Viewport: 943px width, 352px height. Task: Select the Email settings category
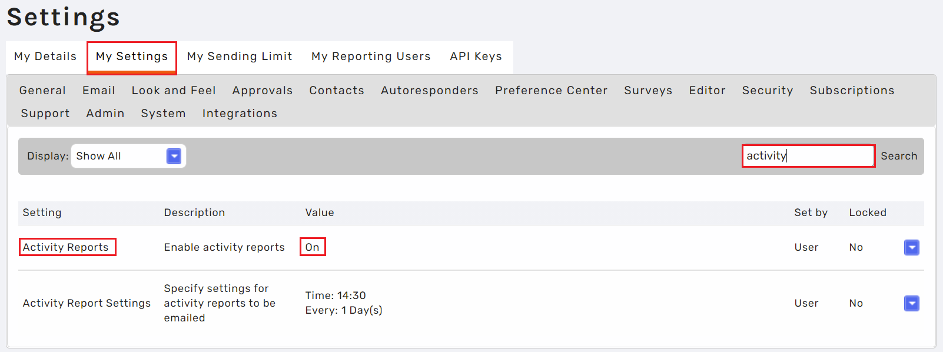[99, 91]
